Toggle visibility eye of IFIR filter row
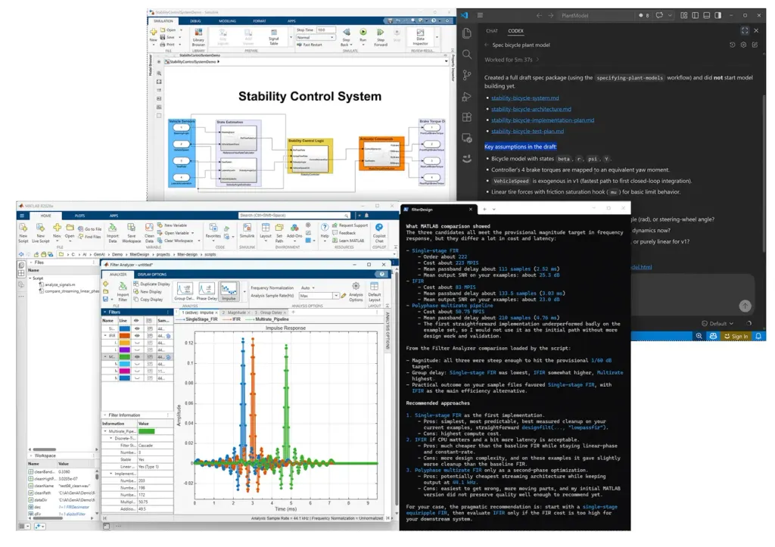The image size is (775, 547). click(137, 335)
